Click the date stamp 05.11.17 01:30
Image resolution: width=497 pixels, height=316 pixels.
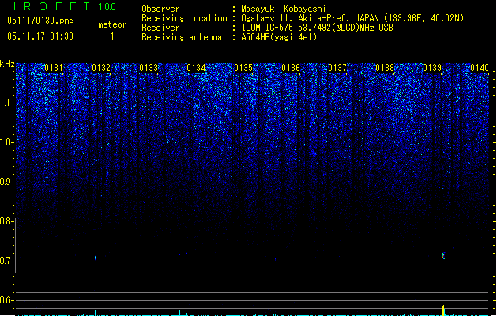pyautogui.click(x=40, y=36)
